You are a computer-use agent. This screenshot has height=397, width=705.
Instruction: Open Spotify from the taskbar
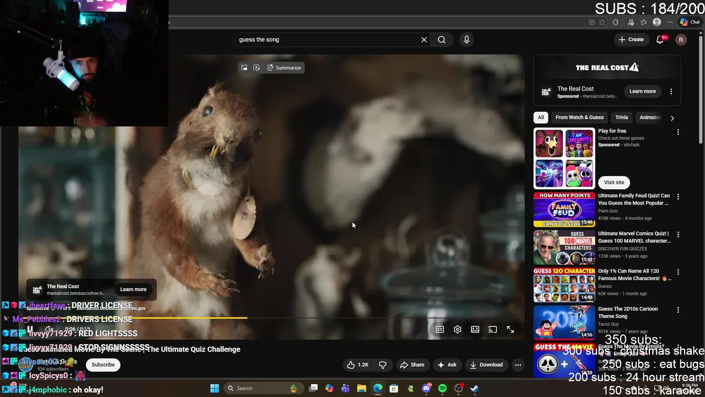442,389
